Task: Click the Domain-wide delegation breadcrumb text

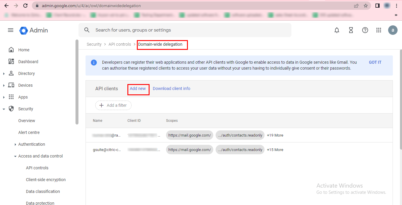Action: point(160,44)
